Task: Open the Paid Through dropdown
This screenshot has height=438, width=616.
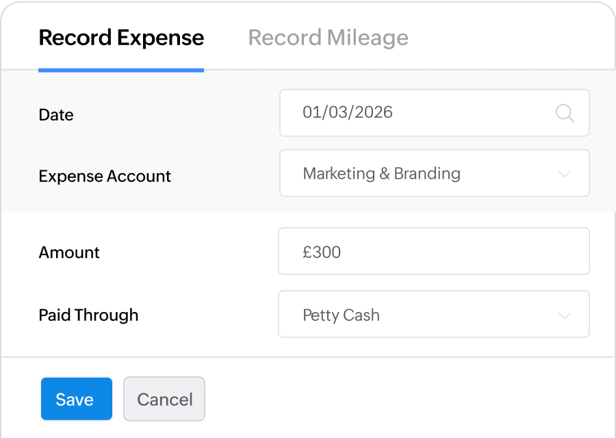Action: [434, 314]
